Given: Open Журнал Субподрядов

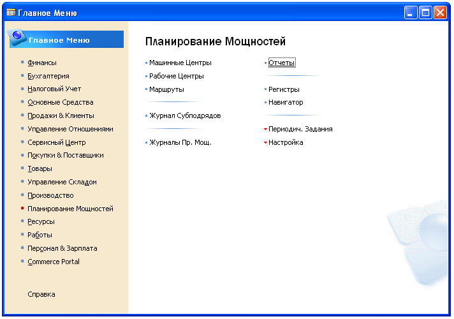Looking at the screenshot, I should pyautogui.click(x=185, y=116).
